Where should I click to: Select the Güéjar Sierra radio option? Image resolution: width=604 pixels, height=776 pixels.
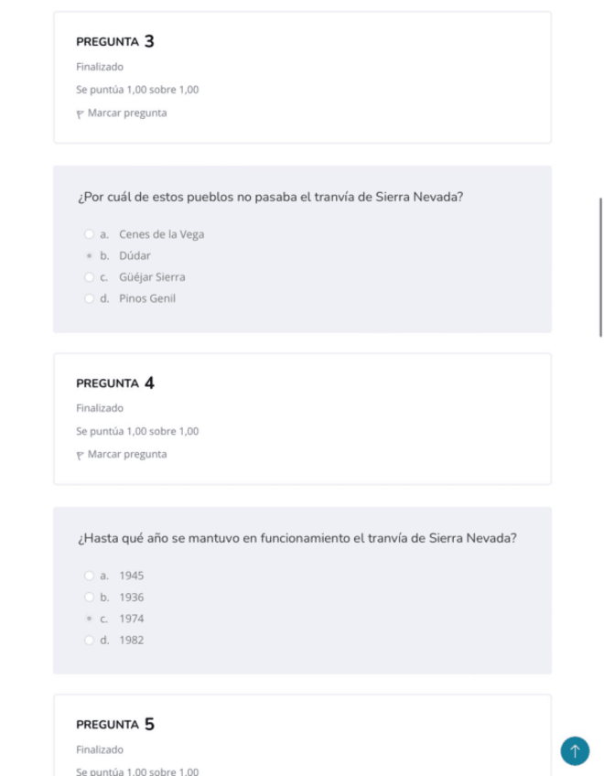[x=89, y=277]
